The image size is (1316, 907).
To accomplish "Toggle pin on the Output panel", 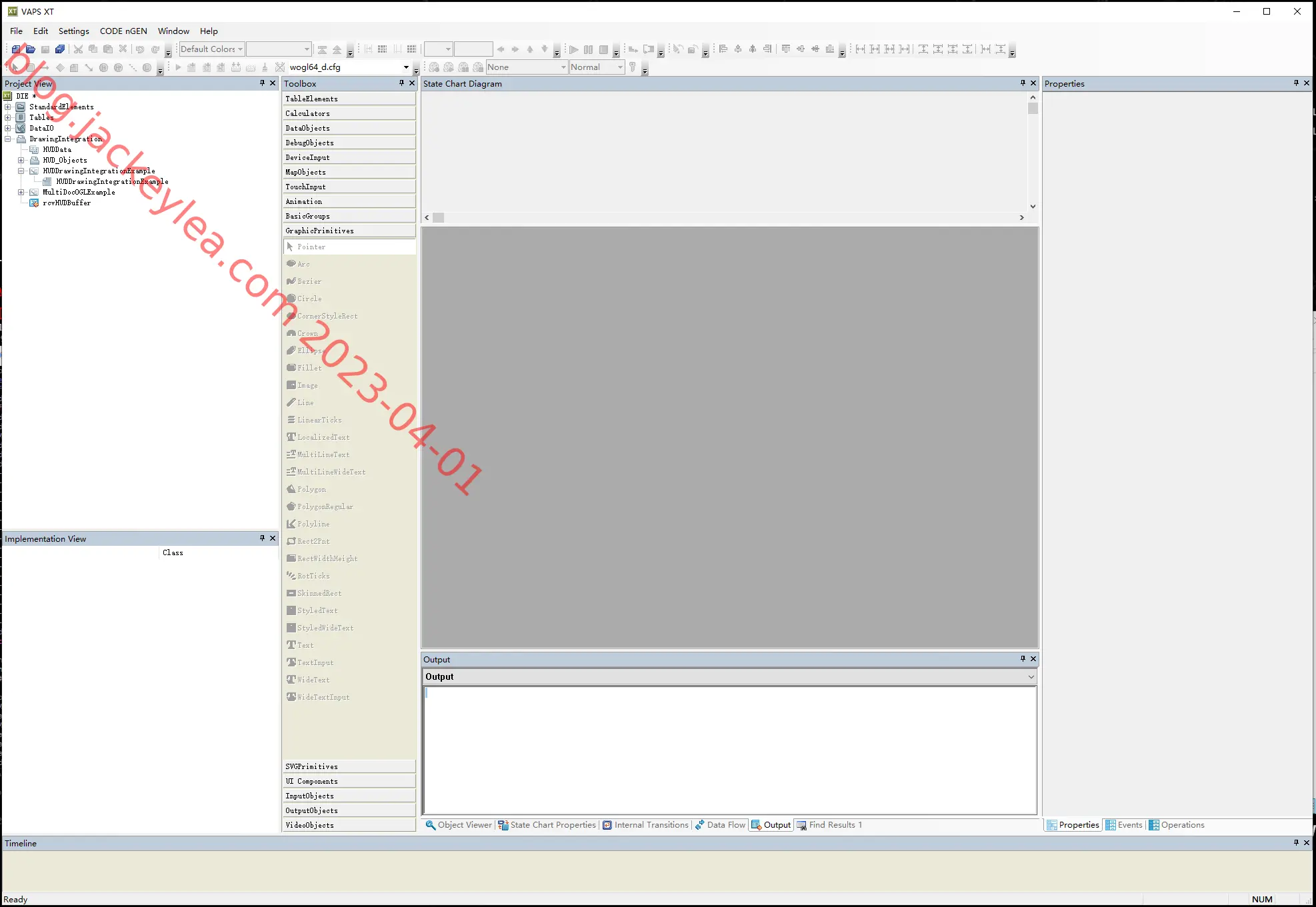I will pyautogui.click(x=1023, y=659).
